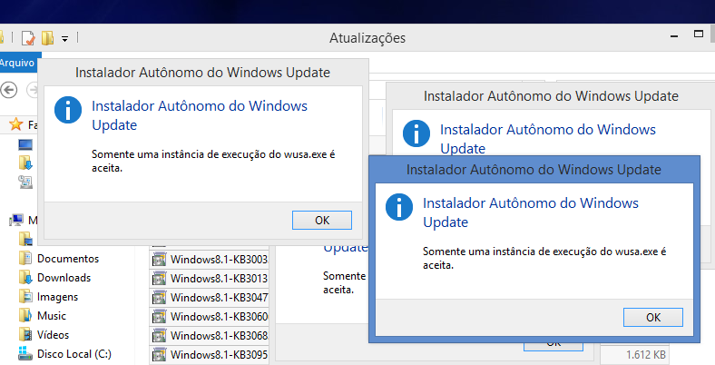This screenshot has height=365, width=715.
Task: Select the Downloads folder icon
Action: (x=25, y=278)
